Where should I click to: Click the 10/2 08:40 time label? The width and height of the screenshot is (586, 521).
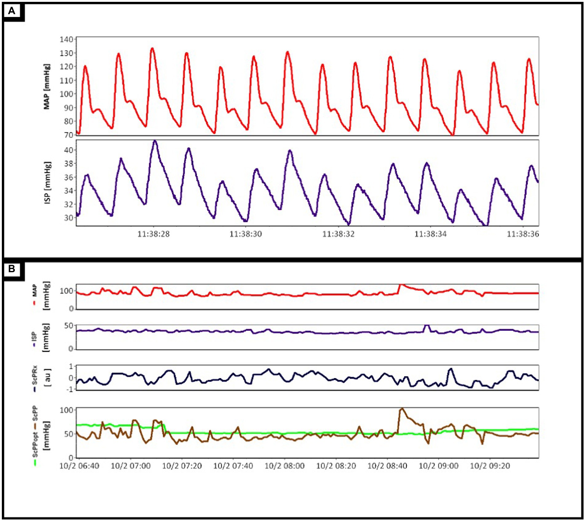coord(387,466)
